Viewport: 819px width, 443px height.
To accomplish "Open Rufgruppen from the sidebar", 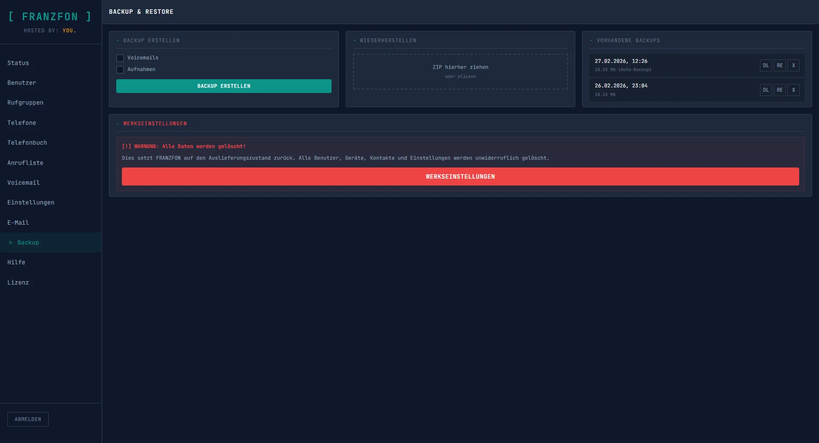I will tap(25, 102).
